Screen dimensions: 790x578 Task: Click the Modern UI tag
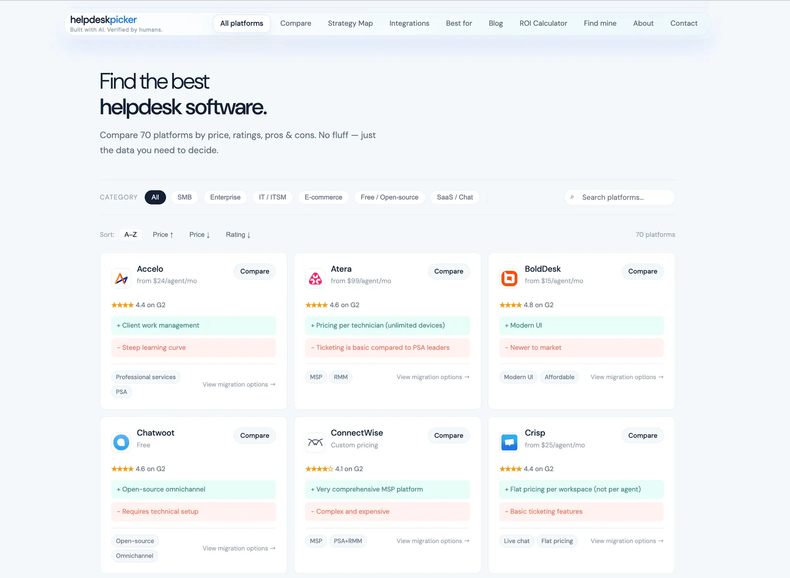[518, 377]
